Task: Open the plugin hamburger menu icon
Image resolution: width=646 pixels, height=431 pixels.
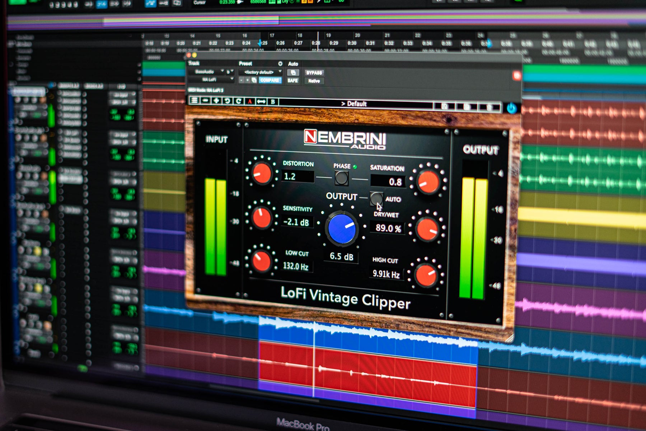Action: (194, 101)
